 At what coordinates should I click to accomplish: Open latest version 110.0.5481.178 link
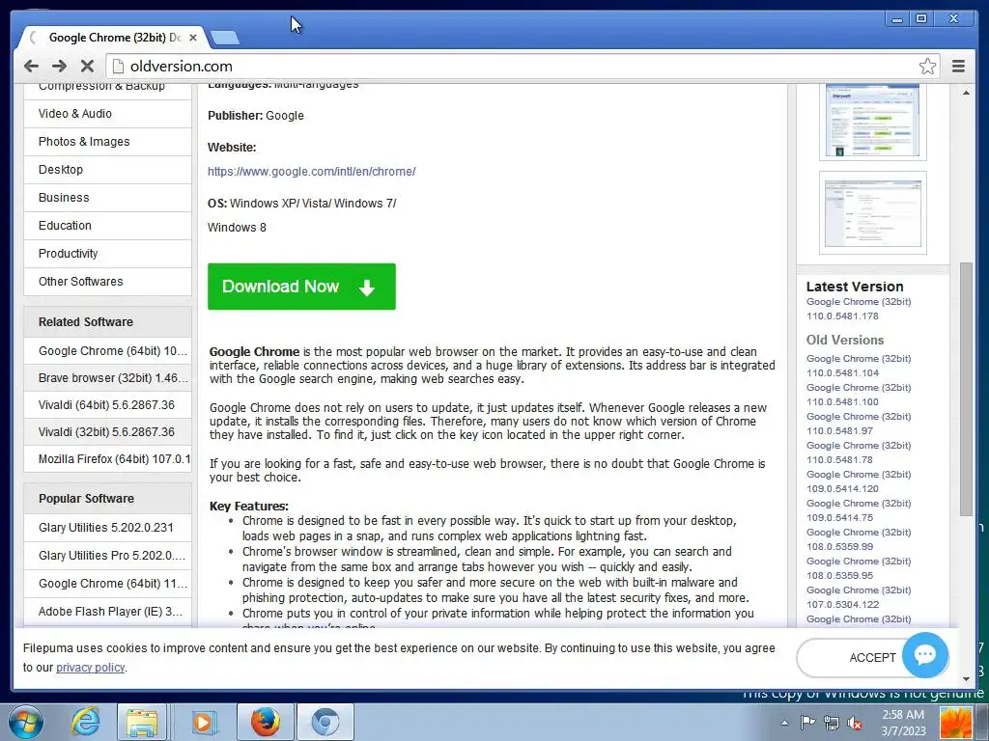click(x=859, y=309)
